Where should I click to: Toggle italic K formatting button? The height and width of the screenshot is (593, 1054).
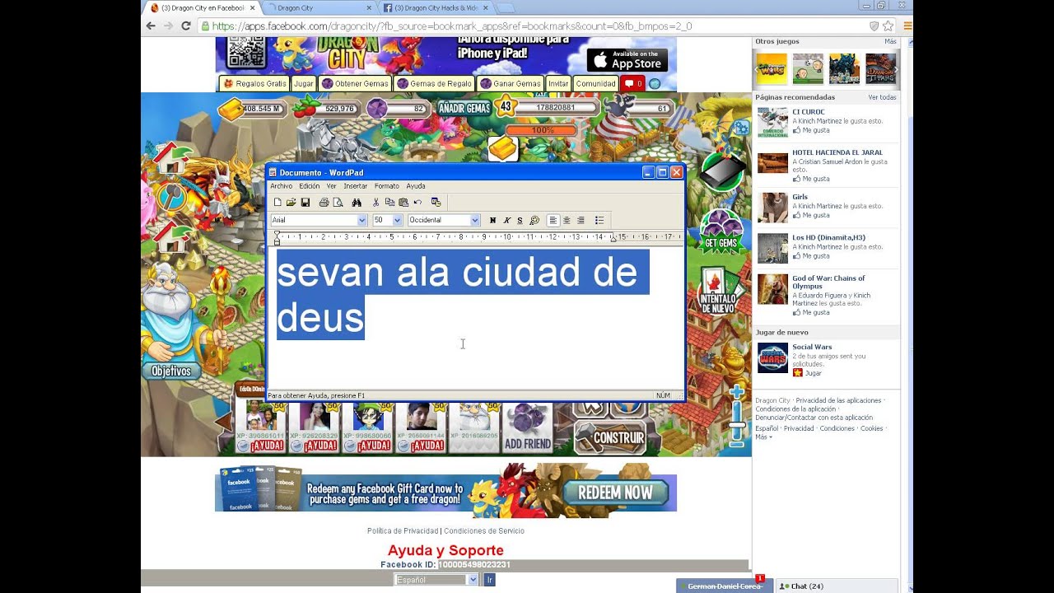[506, 220]
